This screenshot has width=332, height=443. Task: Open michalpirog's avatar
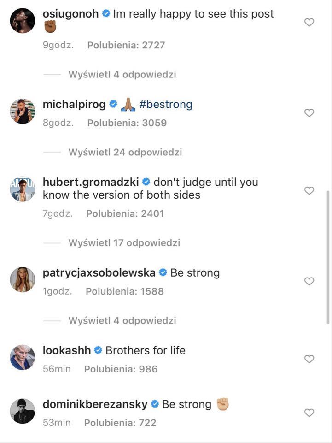(x=23, y=111)
